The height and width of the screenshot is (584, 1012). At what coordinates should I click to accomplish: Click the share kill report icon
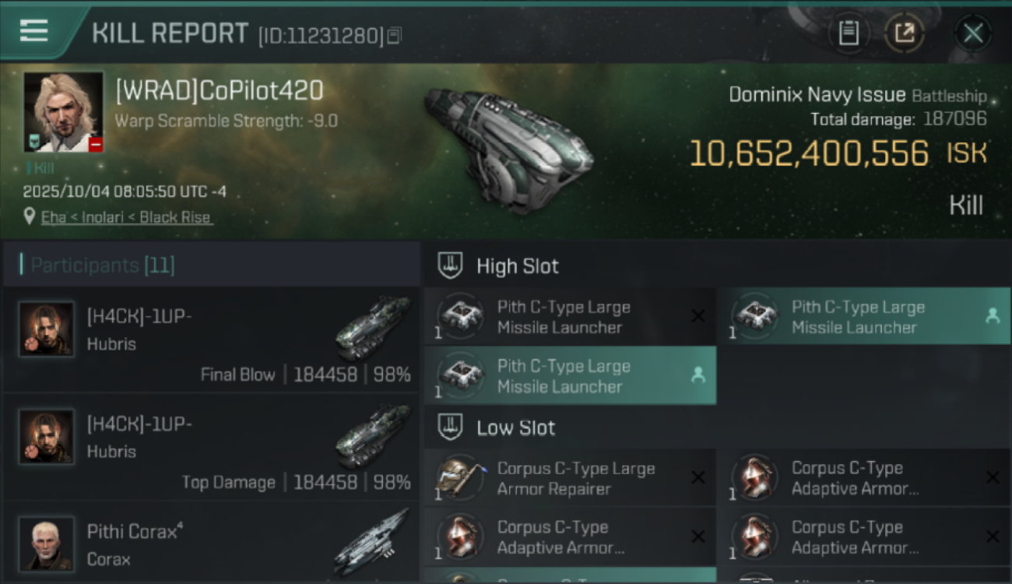(905, 33)
